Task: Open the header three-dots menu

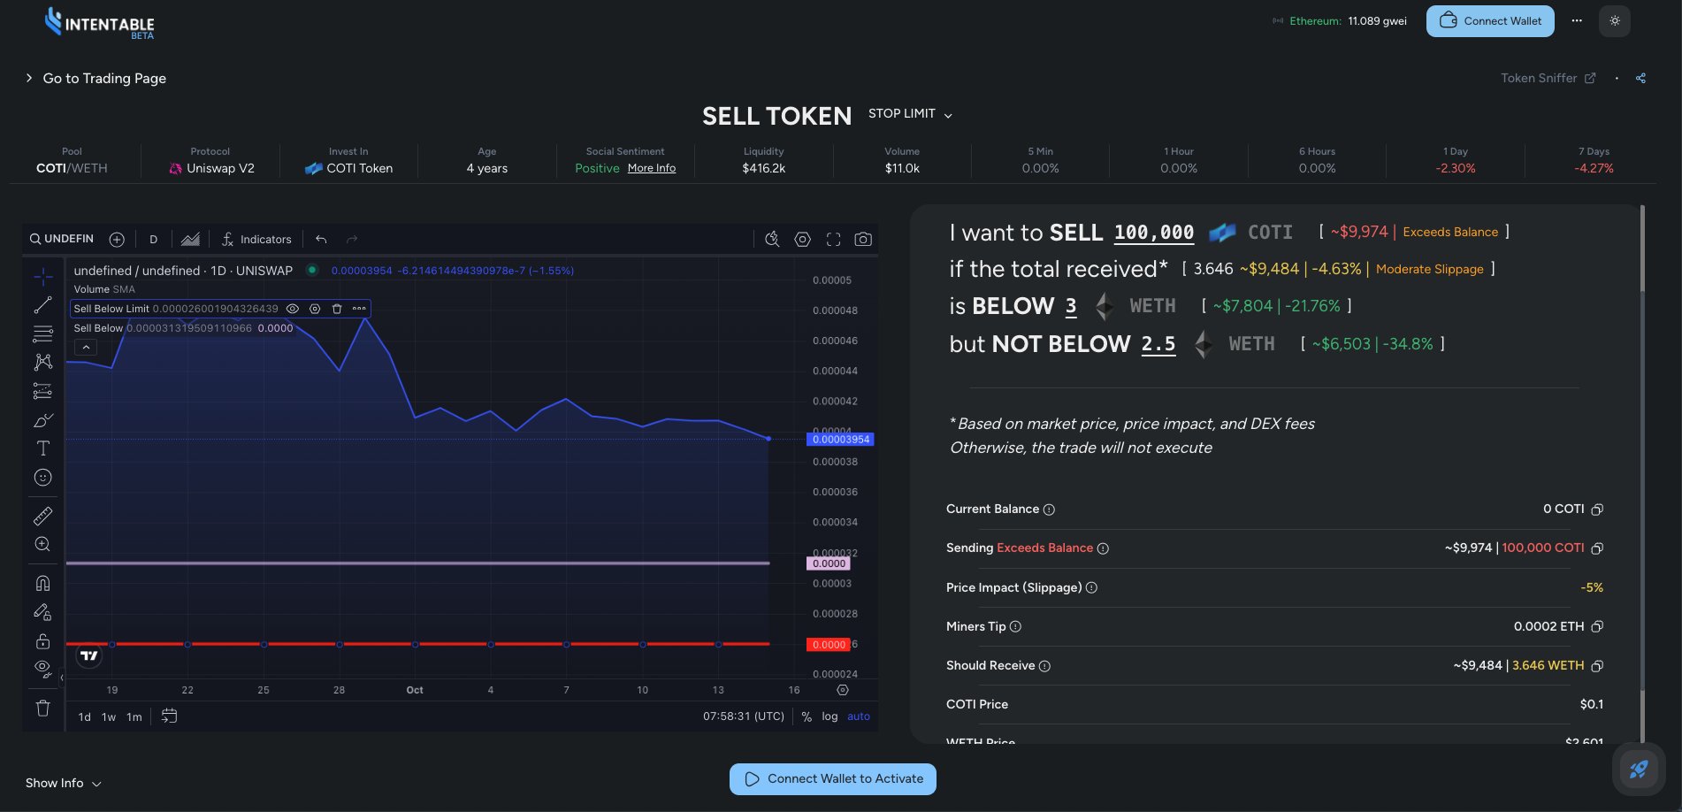Action: 1577,20
